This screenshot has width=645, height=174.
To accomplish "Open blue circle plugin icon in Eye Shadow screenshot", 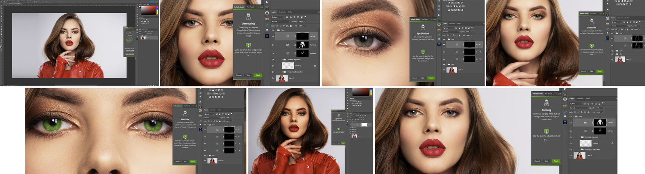I will (440, 44).
